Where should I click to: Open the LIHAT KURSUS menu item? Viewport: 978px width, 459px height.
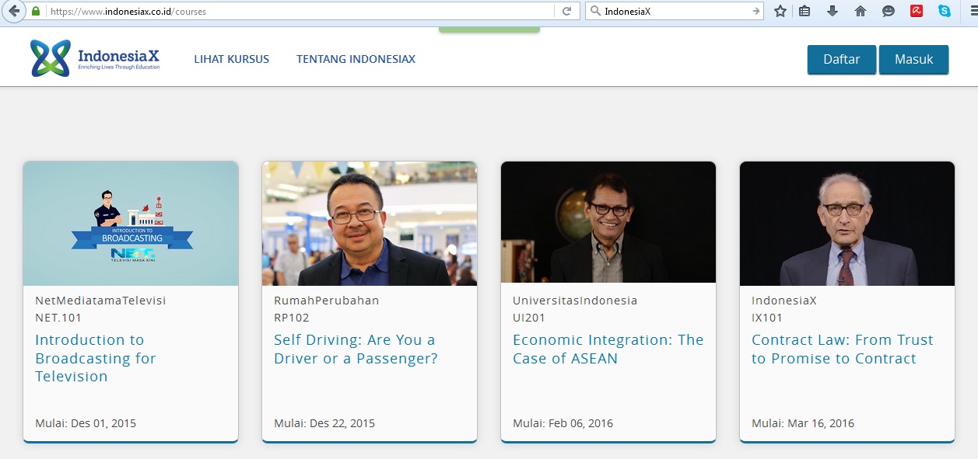click(x=232, y=59)
